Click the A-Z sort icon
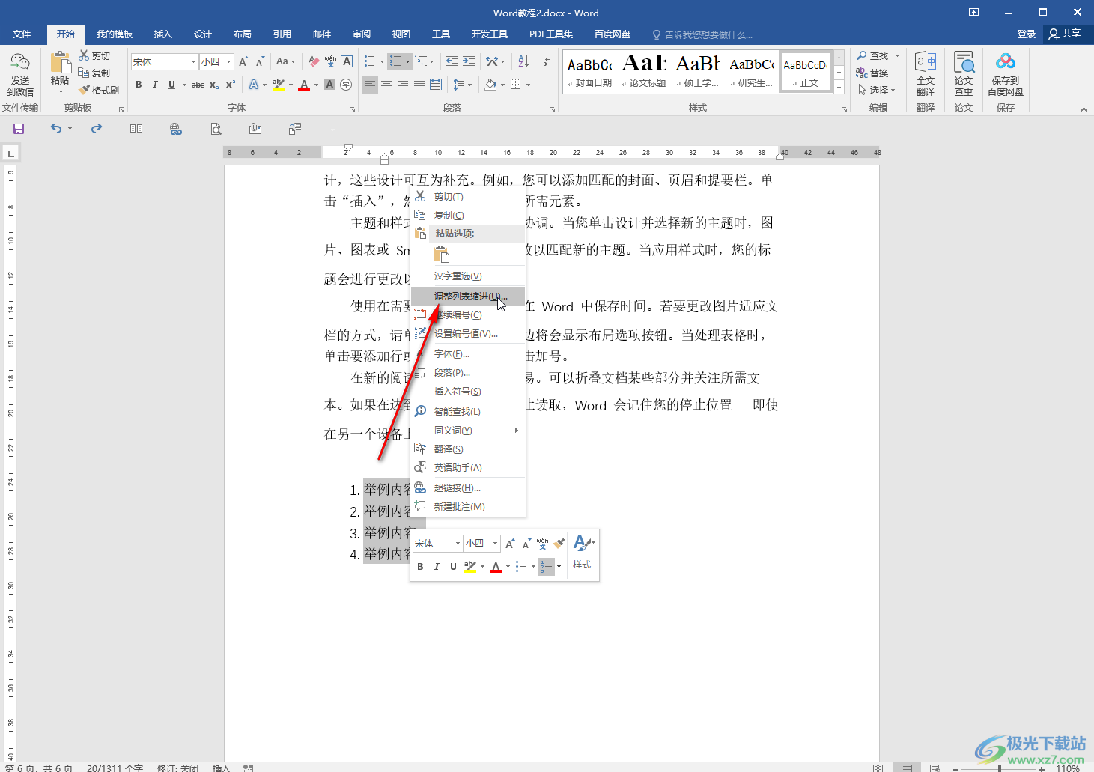This screenshot has width=1094, height=772. pyautogui.click(x=523, y=61)
